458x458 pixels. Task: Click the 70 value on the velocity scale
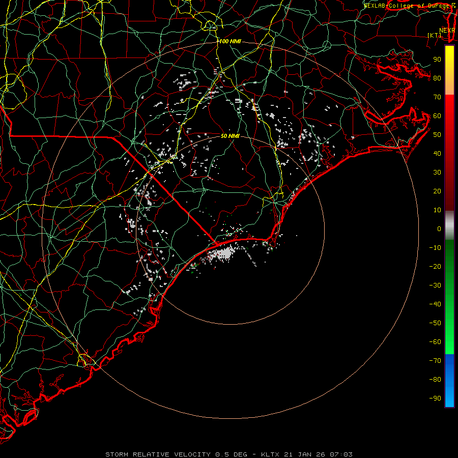coord(437,97)
